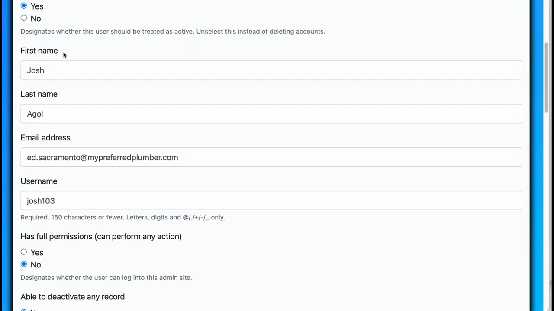
Task: Click the username requirements help text
Action: [x=122, y=217]
